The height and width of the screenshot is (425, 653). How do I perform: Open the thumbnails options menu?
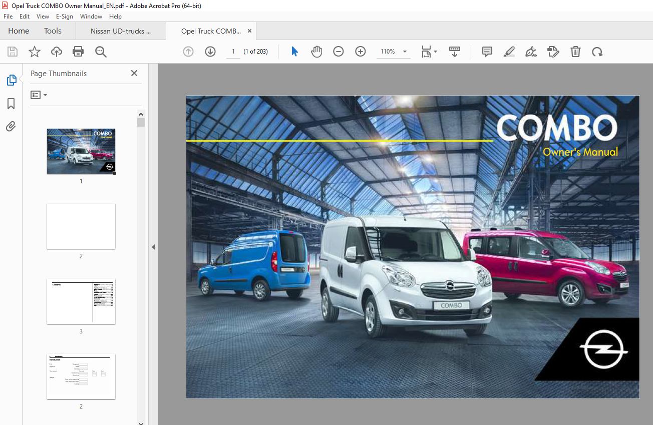click(x=39, y=95)
